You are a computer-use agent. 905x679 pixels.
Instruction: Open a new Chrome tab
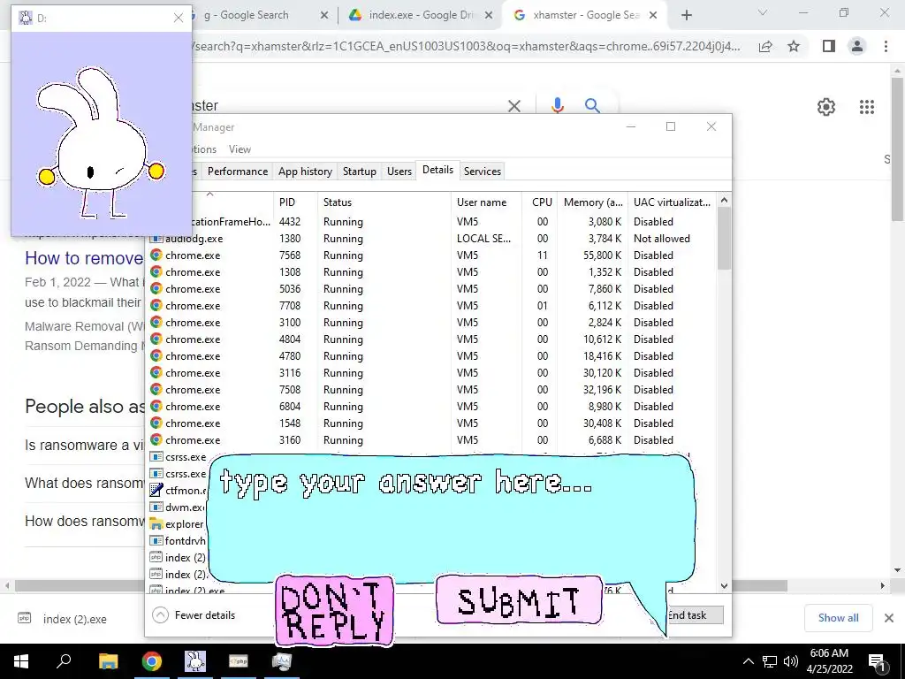point(686,15)
